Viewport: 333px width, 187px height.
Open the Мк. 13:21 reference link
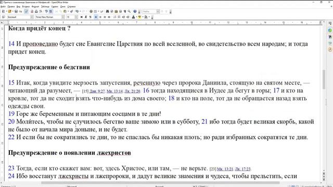(225, 169)
